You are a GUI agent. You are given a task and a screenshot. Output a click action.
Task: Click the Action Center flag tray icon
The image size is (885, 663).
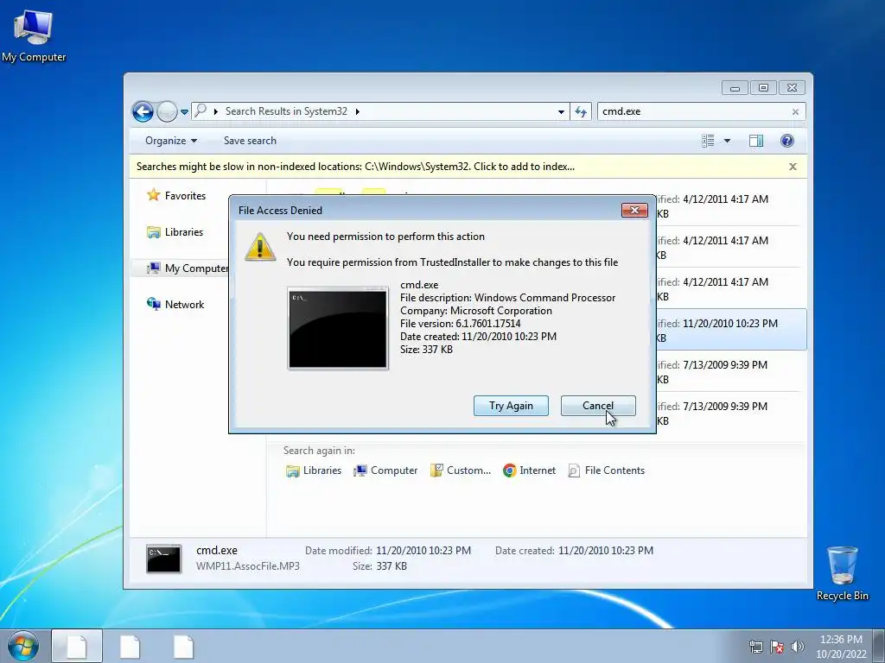pos(777,647)
